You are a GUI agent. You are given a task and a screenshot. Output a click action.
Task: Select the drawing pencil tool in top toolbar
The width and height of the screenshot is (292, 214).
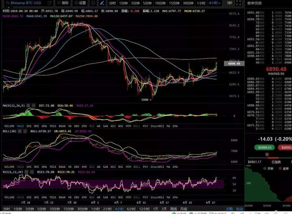[x=102, y=3]
